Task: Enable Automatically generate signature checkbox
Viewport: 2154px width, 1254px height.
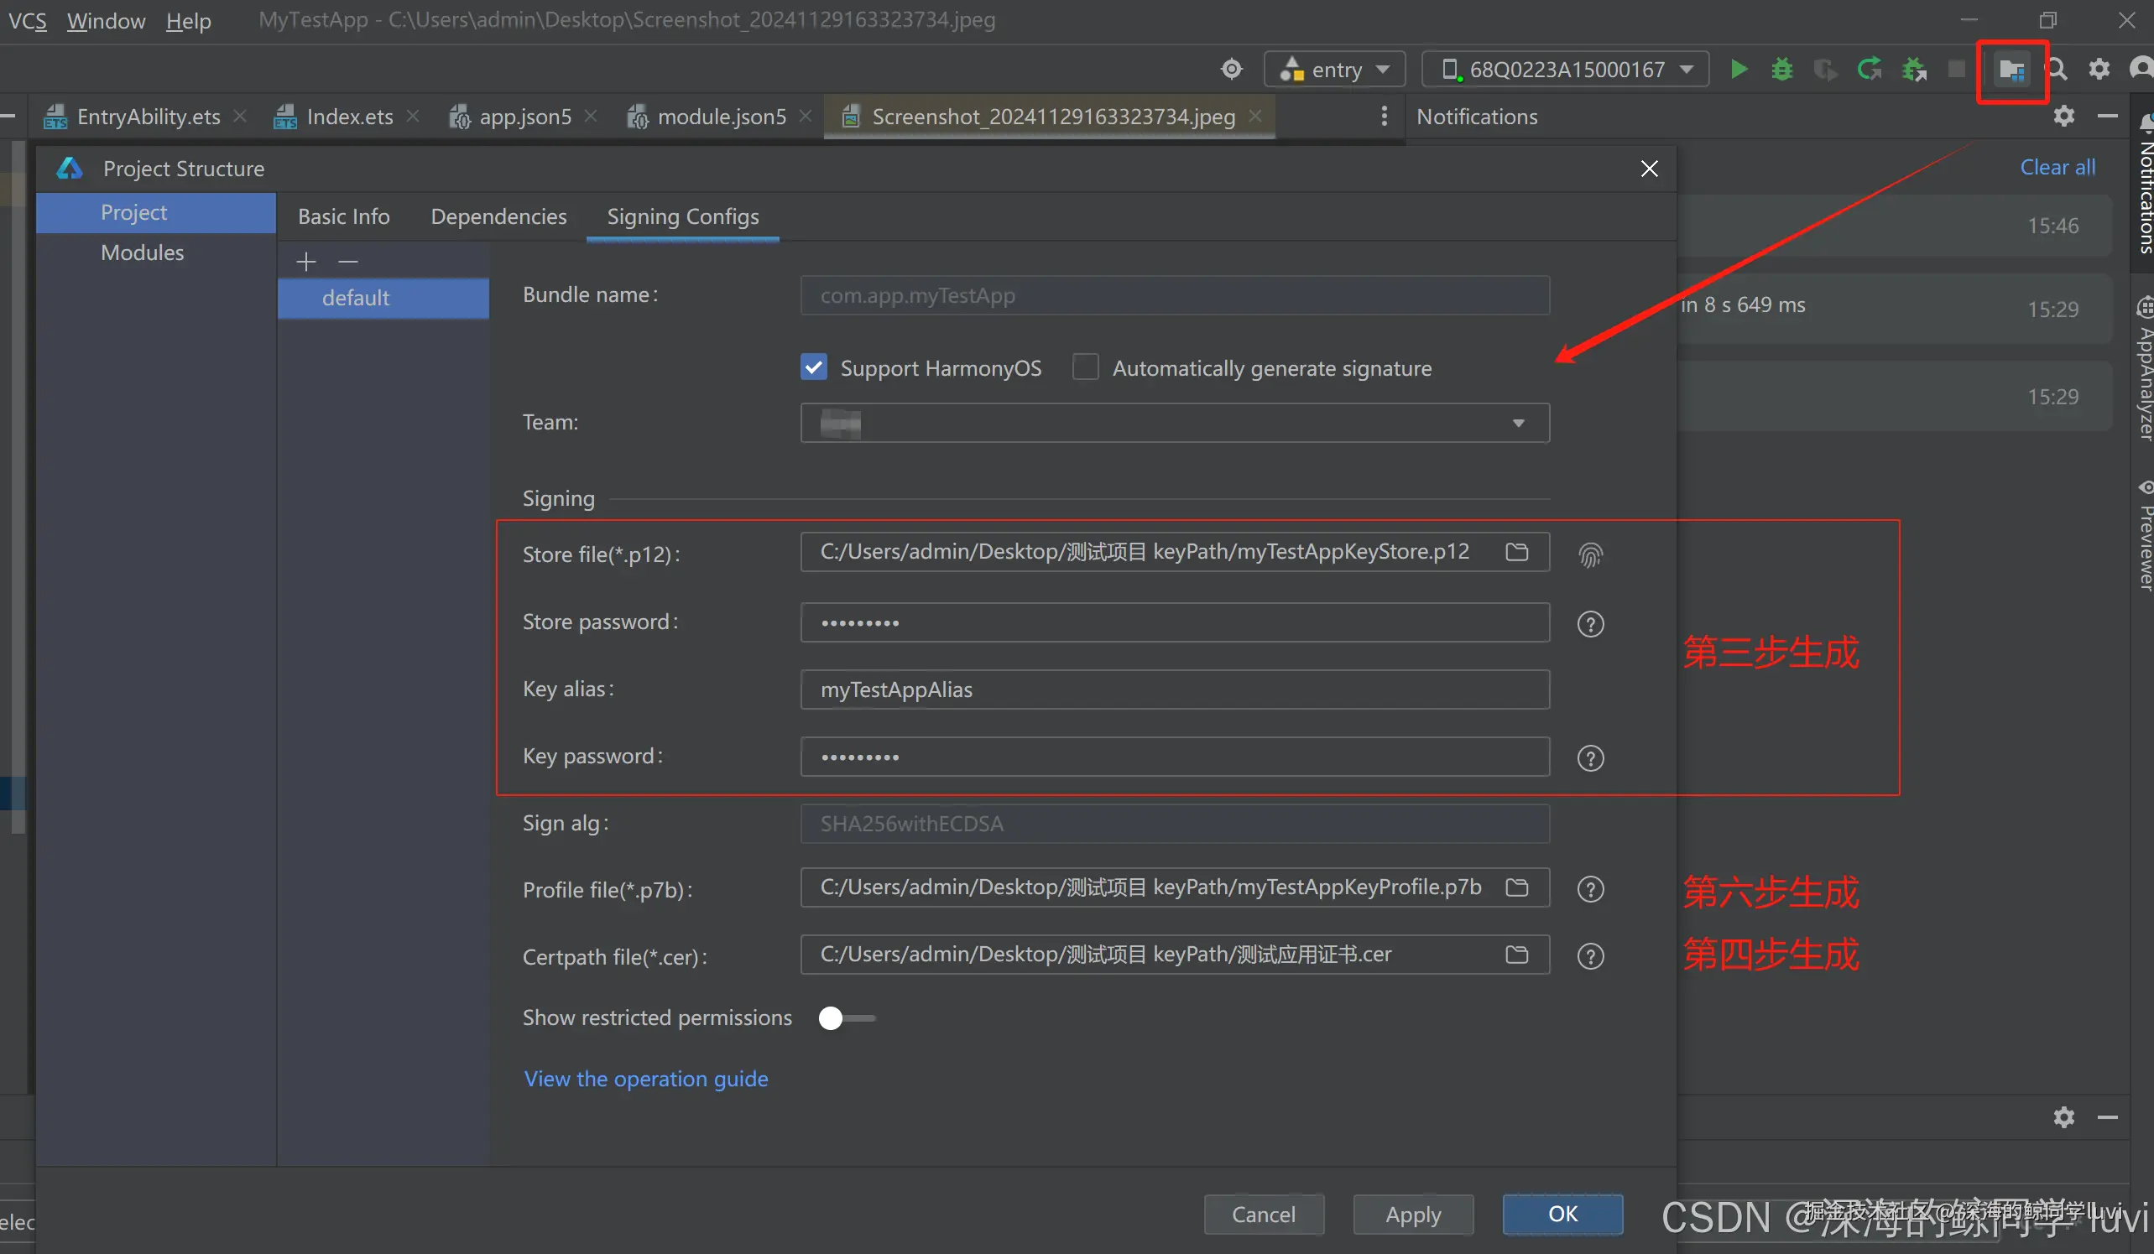Action: [x=1086, y=368]
